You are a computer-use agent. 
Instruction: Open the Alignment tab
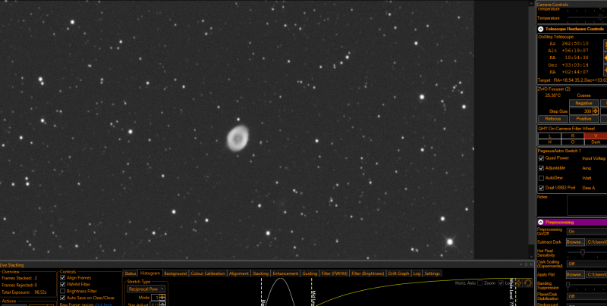pyautogui.click(x=239, y=273)
